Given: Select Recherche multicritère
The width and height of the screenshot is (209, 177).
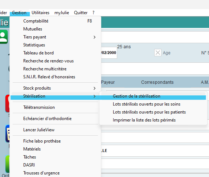Looking at the screenshot, I should 56,69.
